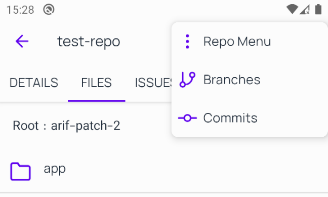Viewport: 328px width, 197px height.
Task: Click the app folder icon
Action: click(x=20, y=171)
